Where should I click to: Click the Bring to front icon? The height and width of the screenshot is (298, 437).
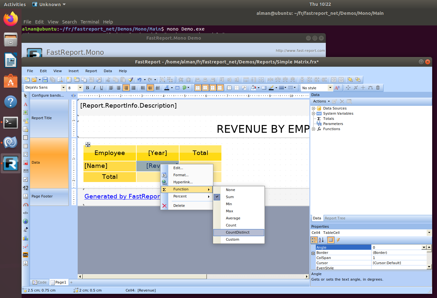pyautogui.click(x=350, y=80)
